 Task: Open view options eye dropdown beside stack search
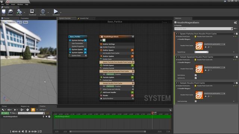(x=236, y=29)
